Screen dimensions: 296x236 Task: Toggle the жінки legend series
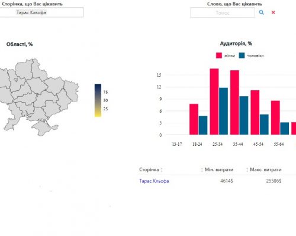(230, 55)
